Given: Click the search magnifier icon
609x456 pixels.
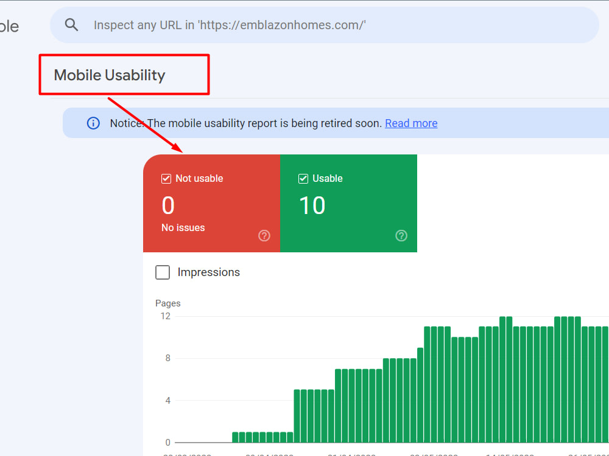Looking at the screenshot, I should point(71,25).
